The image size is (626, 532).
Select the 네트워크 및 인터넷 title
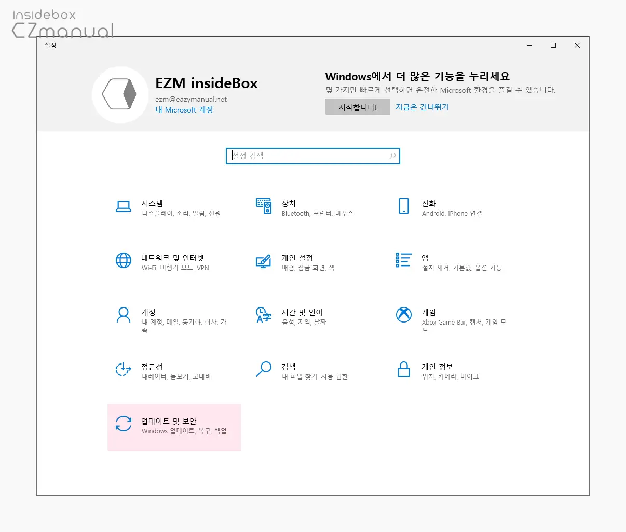pyautogui.click(x=173, y=258)
